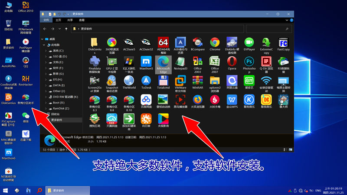
Task: Open the 文件 menu tab
Action: (x=46, y=20)
